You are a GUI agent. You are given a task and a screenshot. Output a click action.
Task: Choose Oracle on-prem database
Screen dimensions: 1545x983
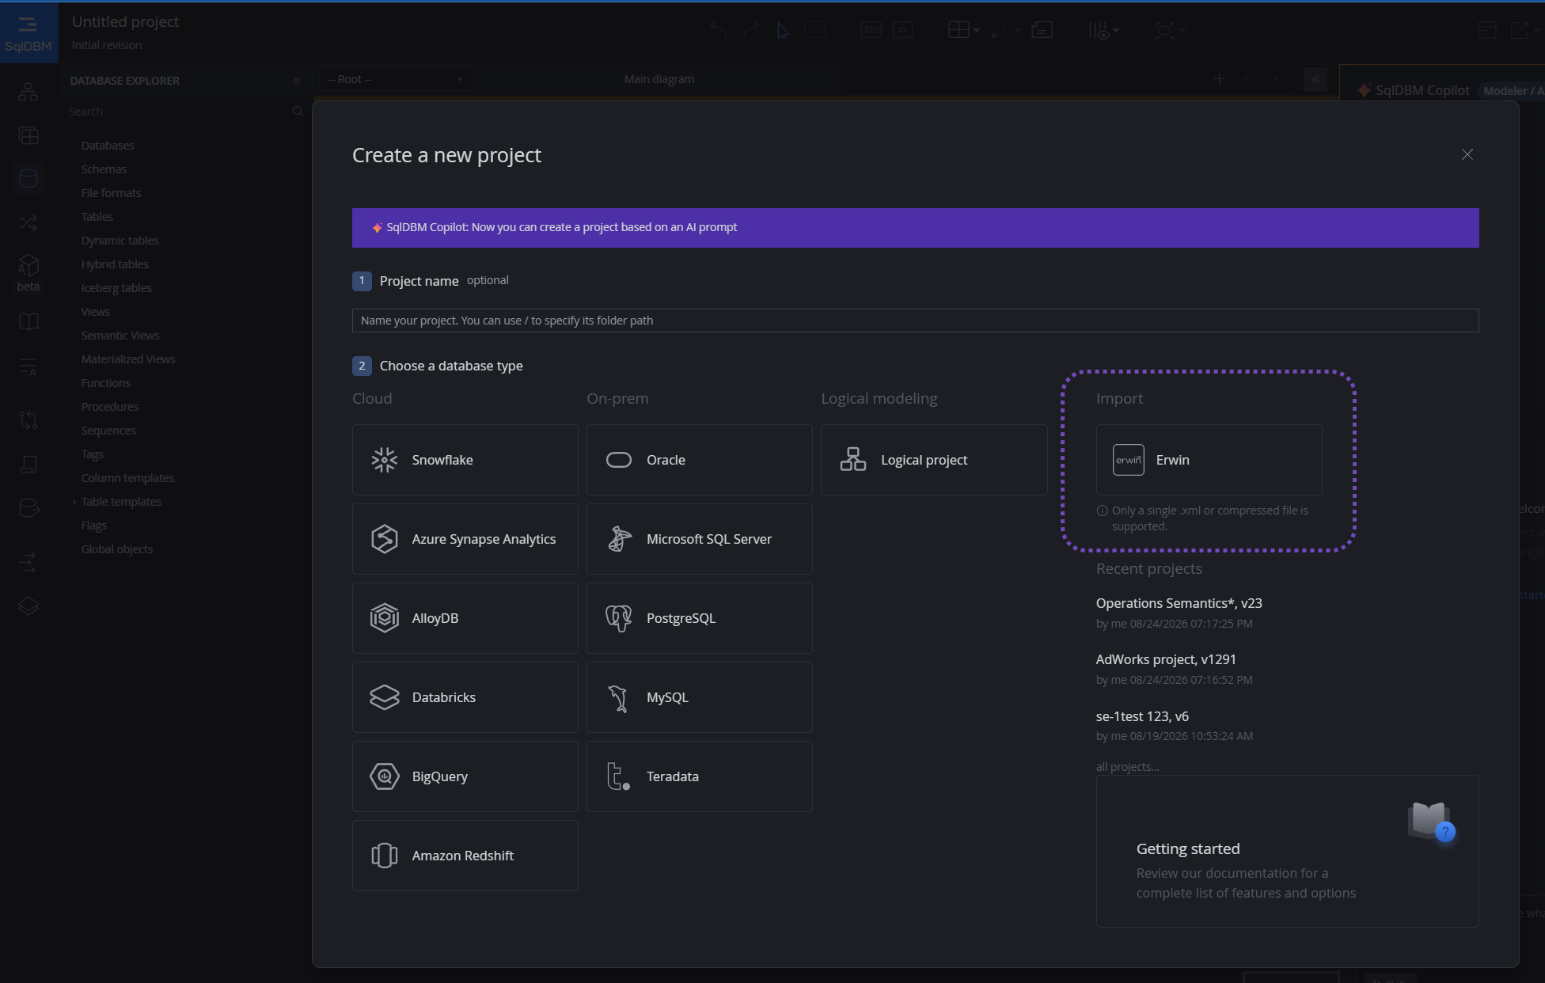coord(699,460)
